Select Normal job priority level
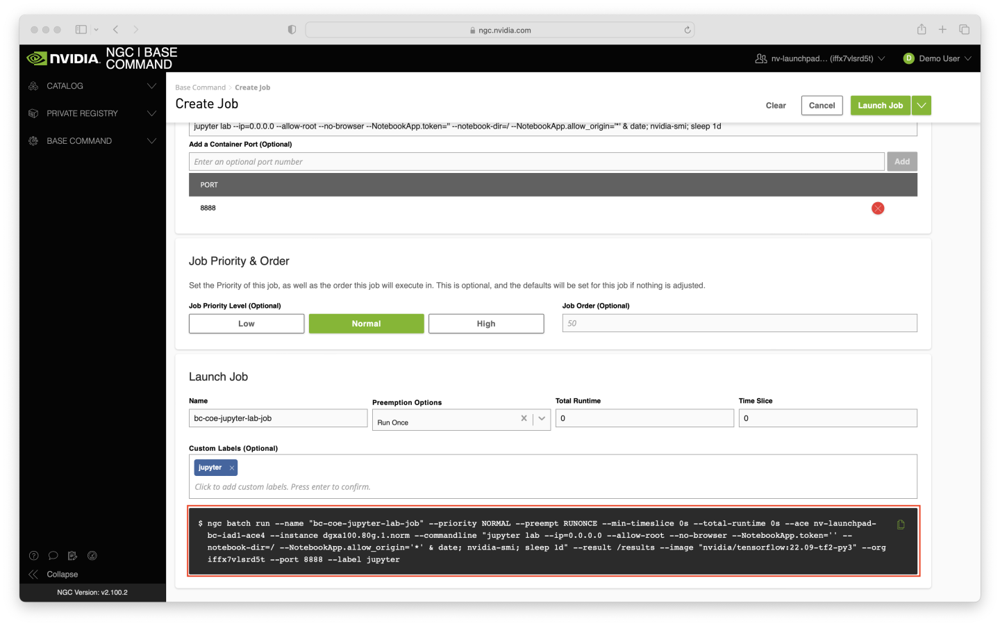Viewport: 1000px width, 626px height. 366,324
